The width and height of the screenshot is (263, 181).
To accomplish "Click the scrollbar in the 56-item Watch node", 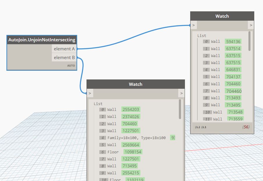I will coord(249,41).
